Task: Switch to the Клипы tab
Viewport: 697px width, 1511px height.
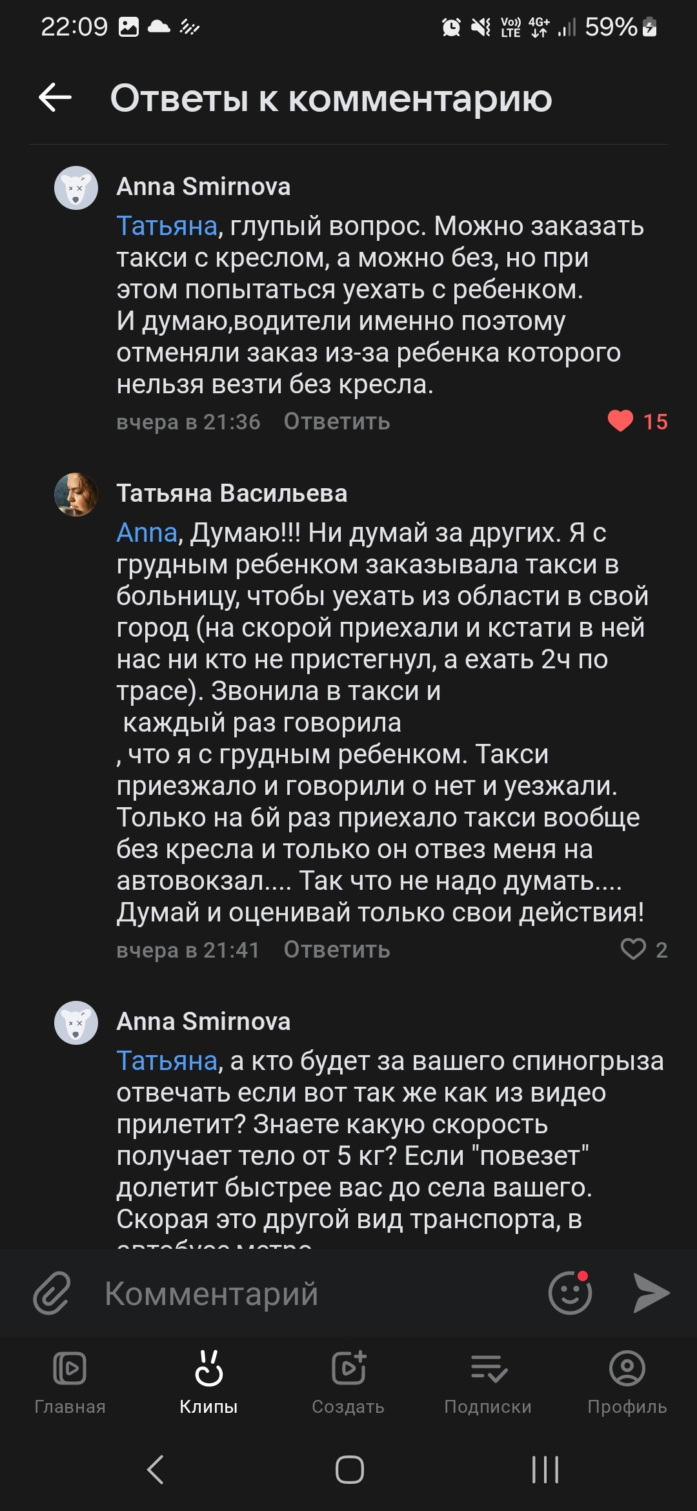Action: (x=208, y=1380)
